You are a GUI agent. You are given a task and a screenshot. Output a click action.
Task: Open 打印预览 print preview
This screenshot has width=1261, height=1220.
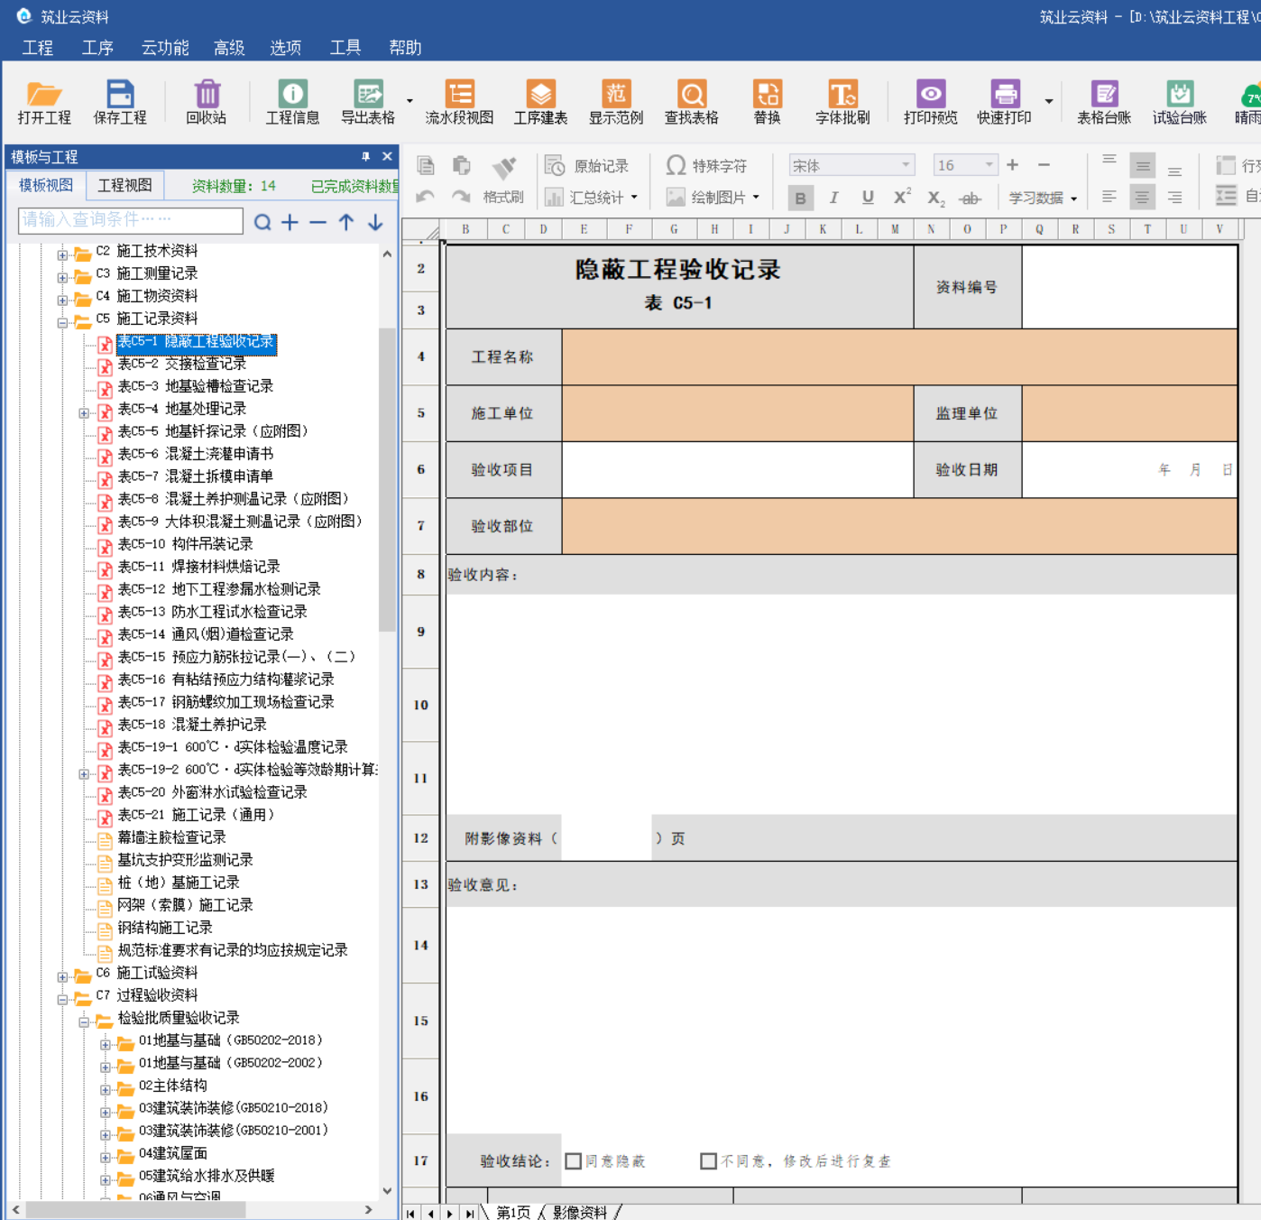tap(931, 102)
